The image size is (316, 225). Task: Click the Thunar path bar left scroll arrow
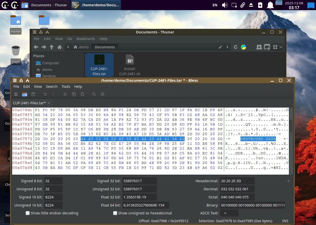[x=68, y=47]
